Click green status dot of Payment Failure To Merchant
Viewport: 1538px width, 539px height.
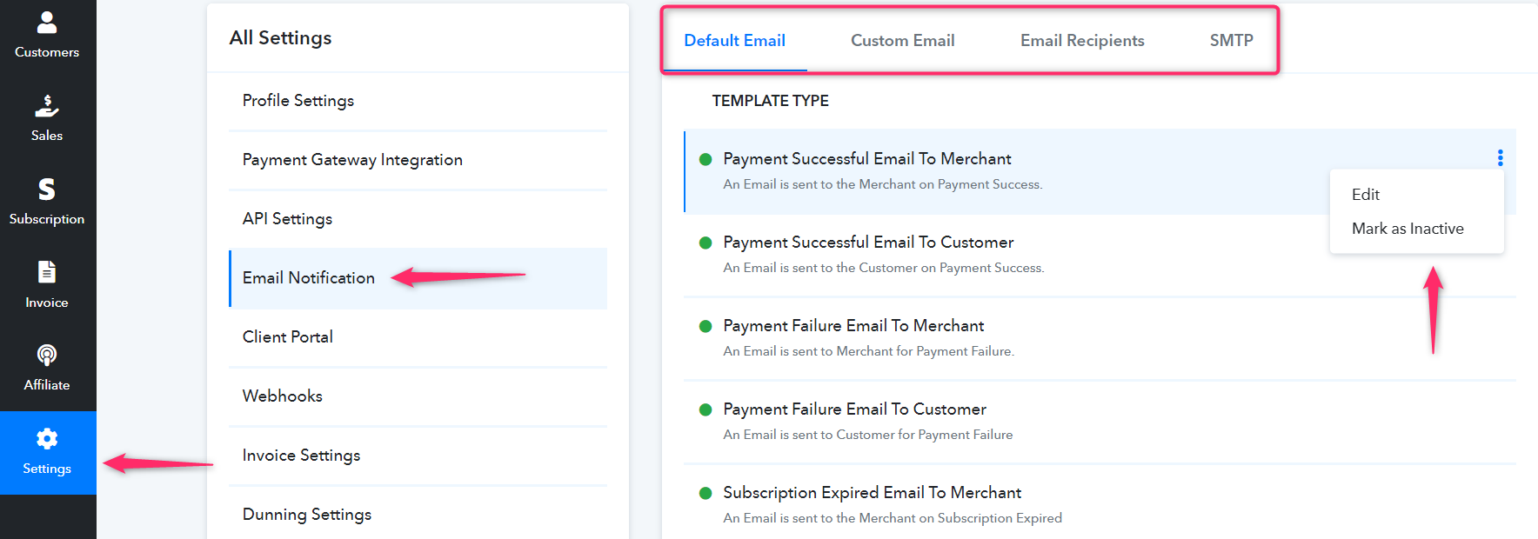coord(705,326)
